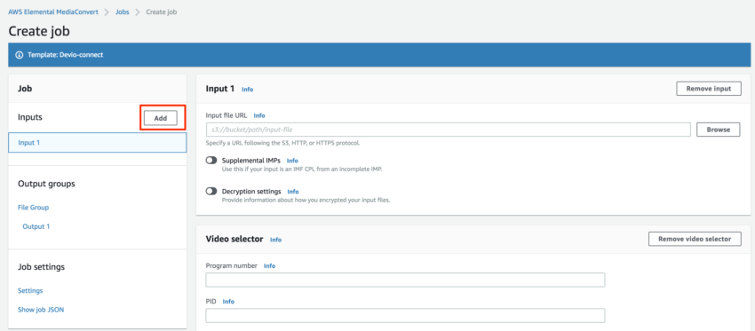The image size is (755, 331).
Task: Open job Settings link
Action: pyautogui.click(x=30, y=290)
